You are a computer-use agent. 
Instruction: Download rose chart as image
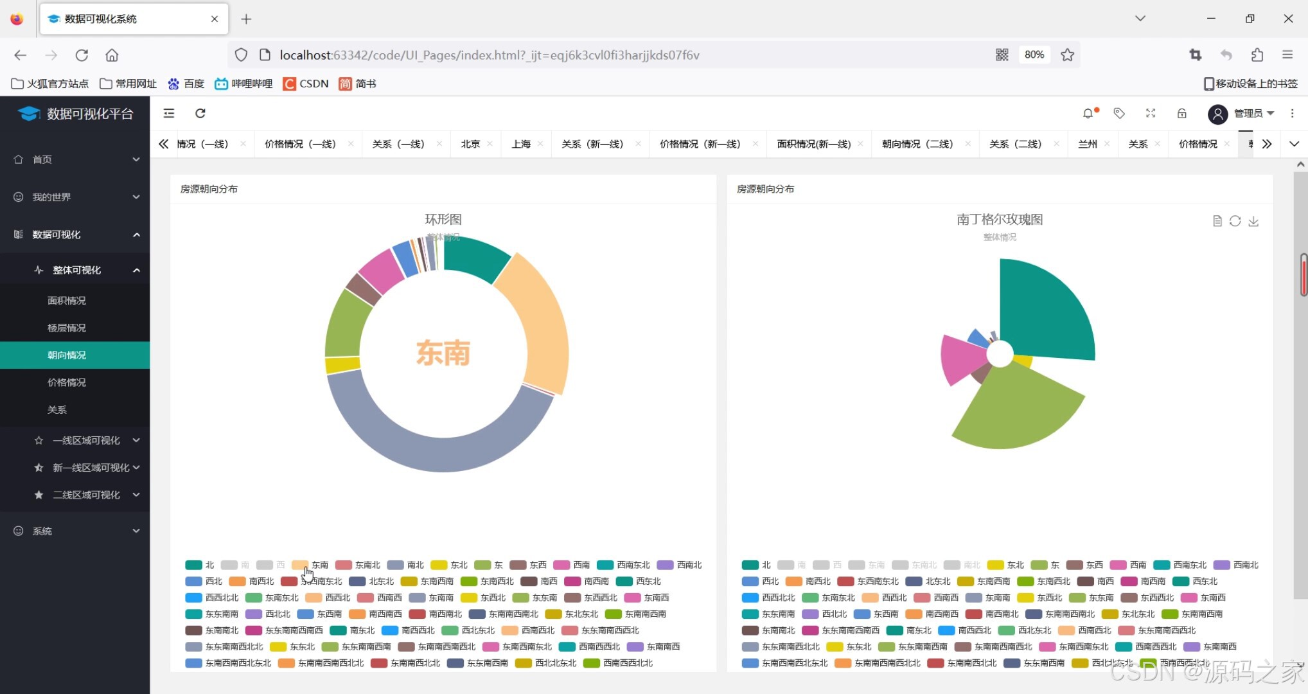[x=1253, y=222]
